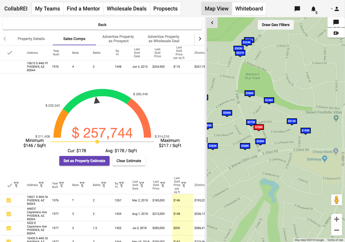This screenshot has width=345, height=242.
Task: Start a video call via the camera icon
Action: pos(336,33)
